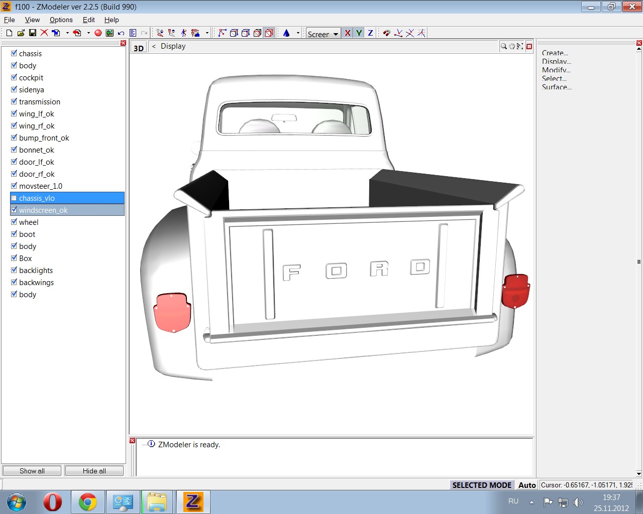Maximize viewport with red square icon
The width and height of the screenshot is (643, 514).
(529, 46)
